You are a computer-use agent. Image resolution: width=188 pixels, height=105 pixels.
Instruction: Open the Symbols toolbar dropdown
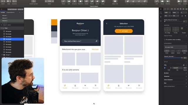point(14,1)
